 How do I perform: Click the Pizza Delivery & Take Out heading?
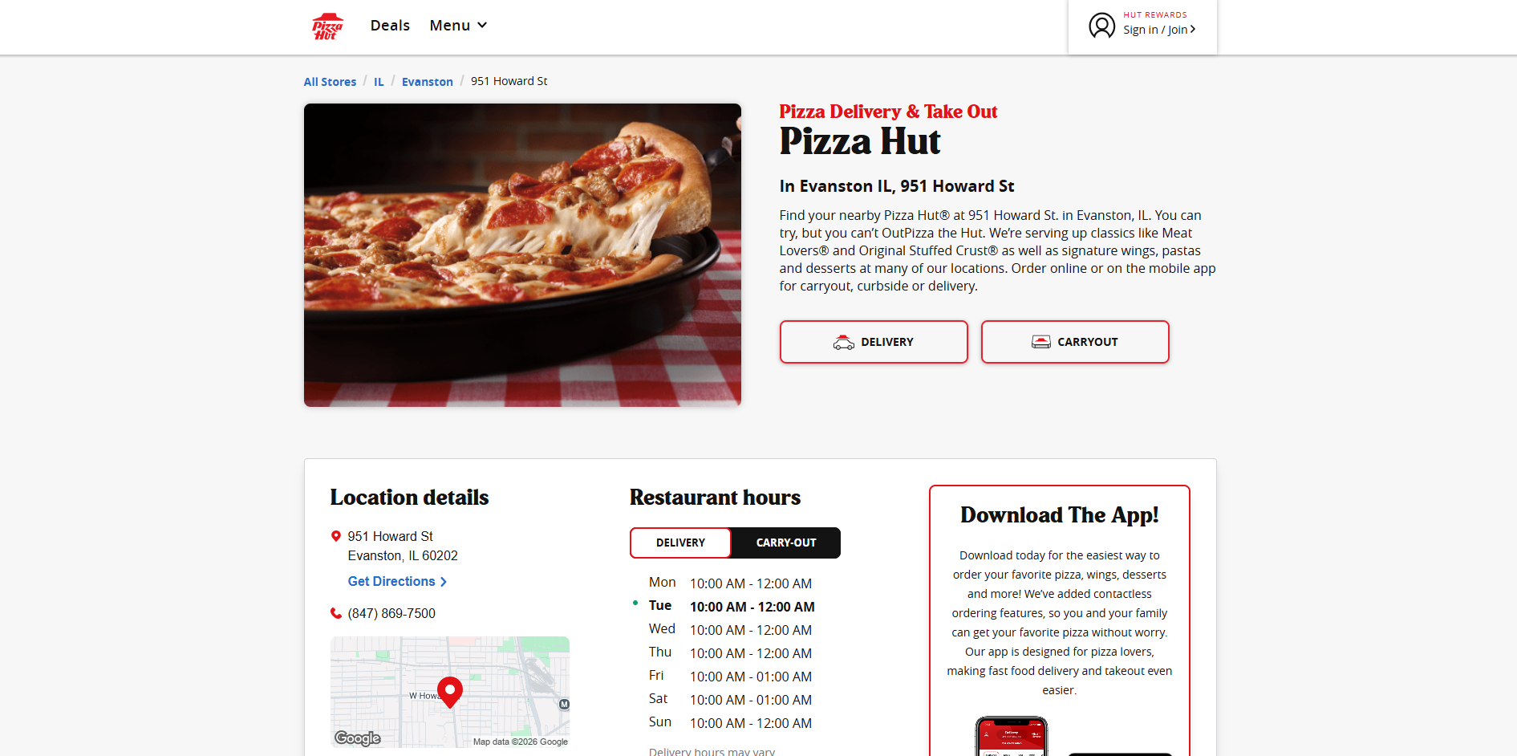point(888,112)
